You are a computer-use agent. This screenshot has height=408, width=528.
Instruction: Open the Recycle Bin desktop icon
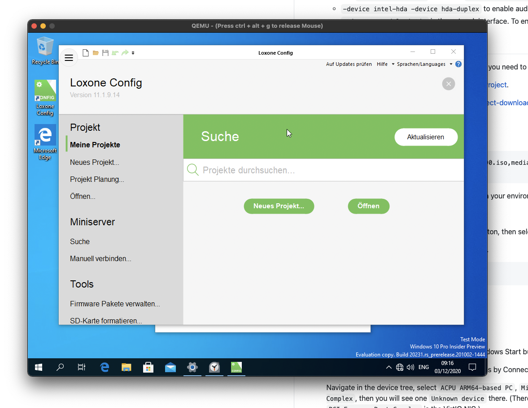pyautogui.click(x=45, y=51)
